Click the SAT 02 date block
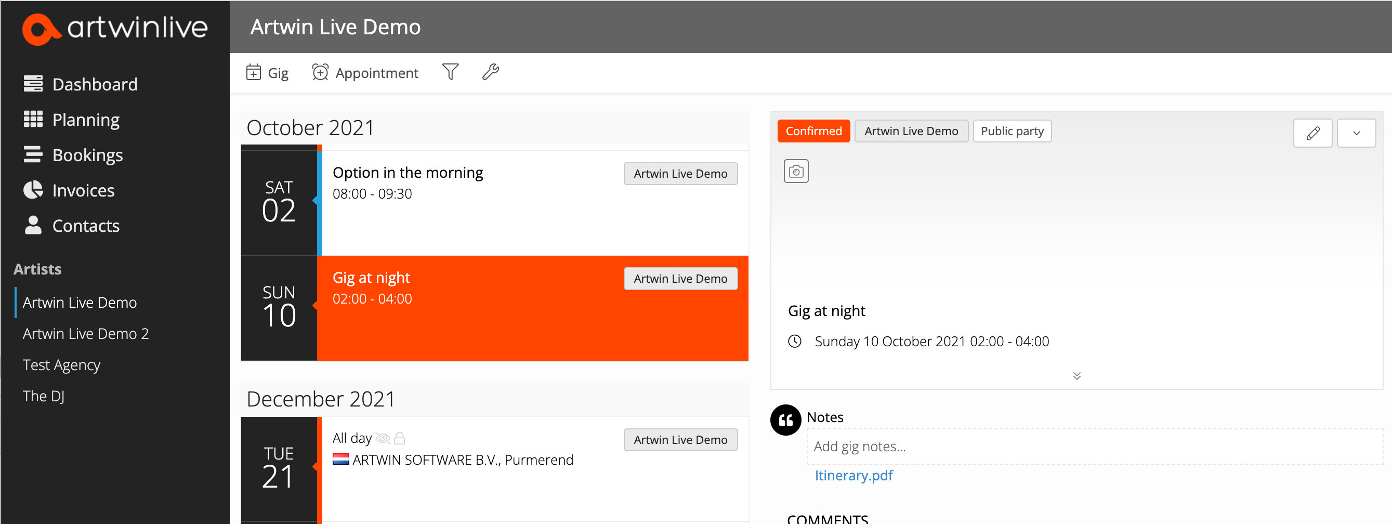 coord(279,203)
